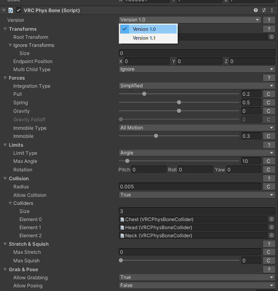The width and height of the screenshot is (278, 291).
Task: Choose Version 1.0 in the dropdown list
Action: [144, 29]
